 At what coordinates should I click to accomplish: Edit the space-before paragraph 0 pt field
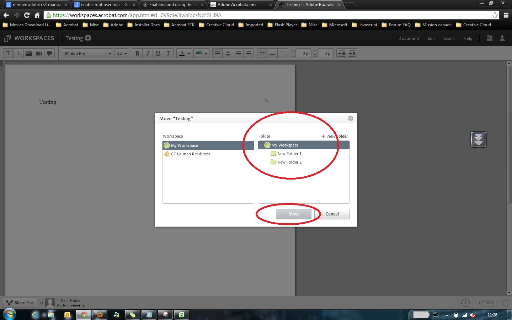click(x=303, y=53)
